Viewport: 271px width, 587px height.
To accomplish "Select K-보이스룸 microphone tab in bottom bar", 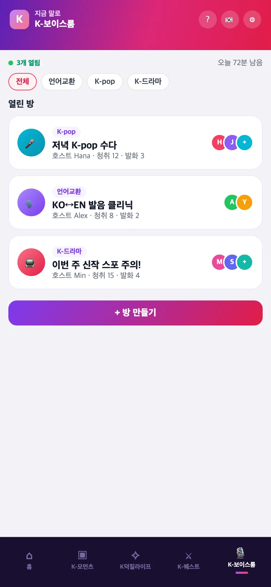I will [242, 561].
